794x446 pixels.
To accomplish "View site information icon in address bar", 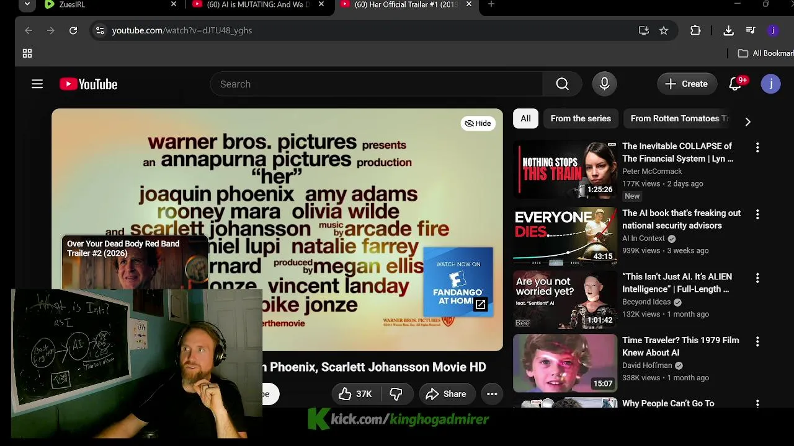I will point(100,30).
